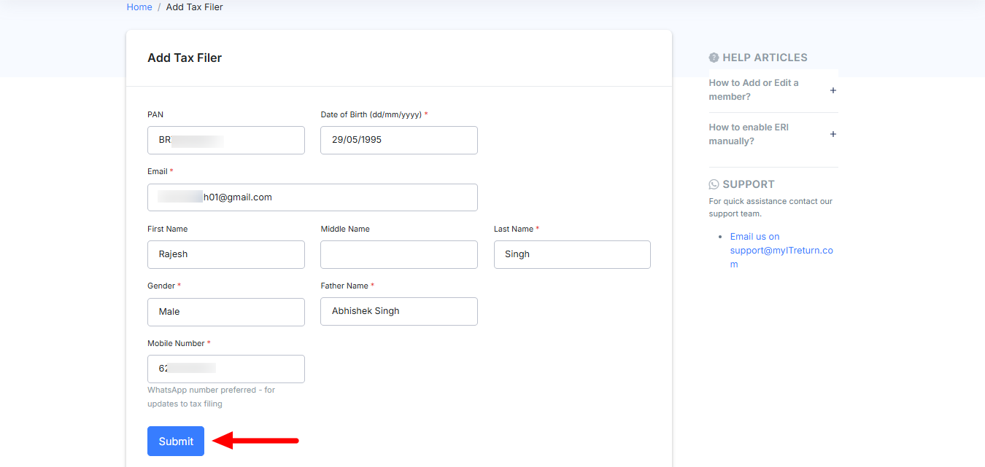Click plus icon for enable ERI manually
The image size is (985, 467).
(x=833, y=134)
